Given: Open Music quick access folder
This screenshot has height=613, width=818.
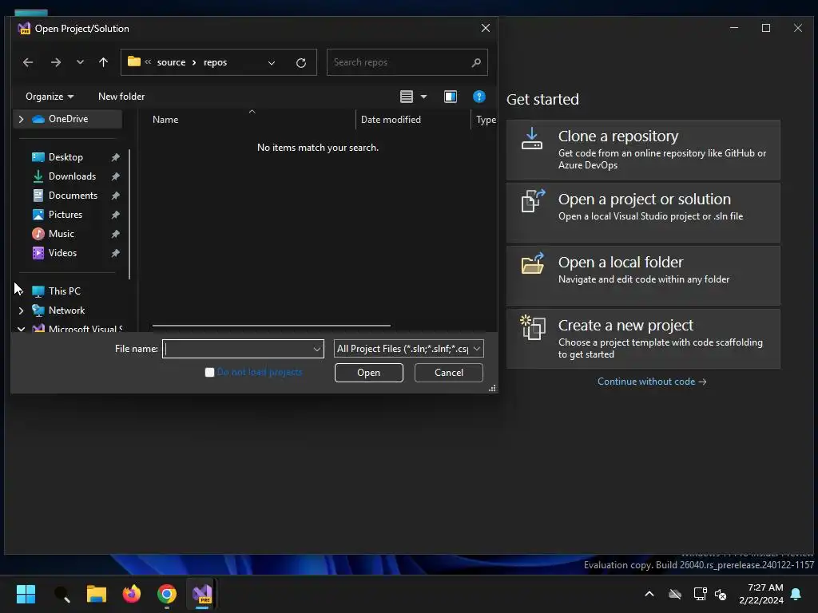Looking at the screenshot, I should 61,234.
